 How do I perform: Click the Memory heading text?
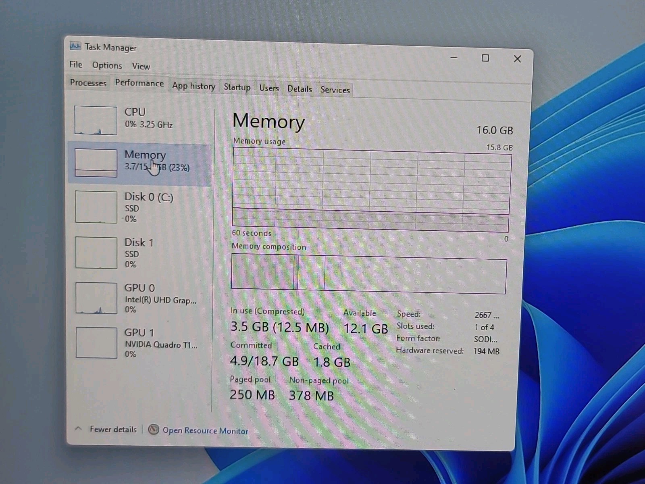pyautogui.click(x=269, y=121)
